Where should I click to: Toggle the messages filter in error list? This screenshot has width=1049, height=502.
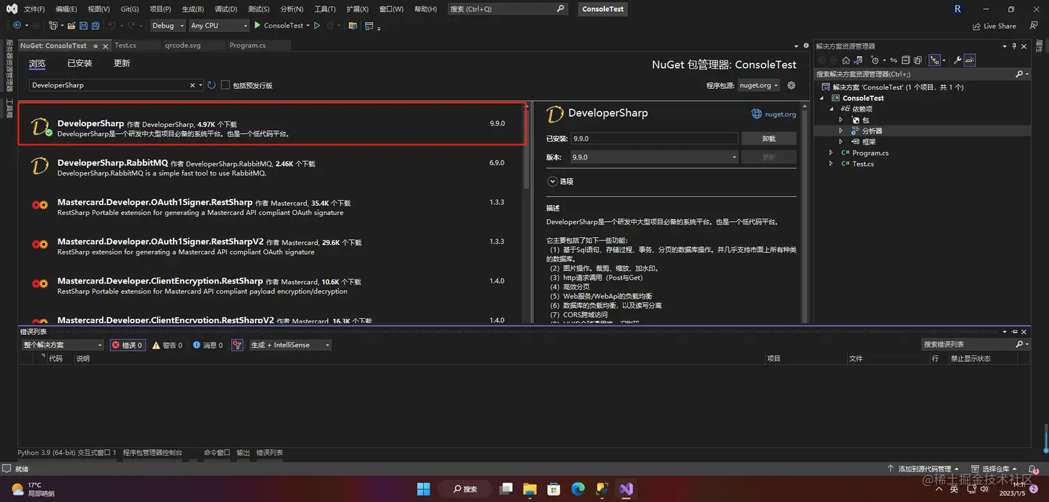[x=208, y=345]
